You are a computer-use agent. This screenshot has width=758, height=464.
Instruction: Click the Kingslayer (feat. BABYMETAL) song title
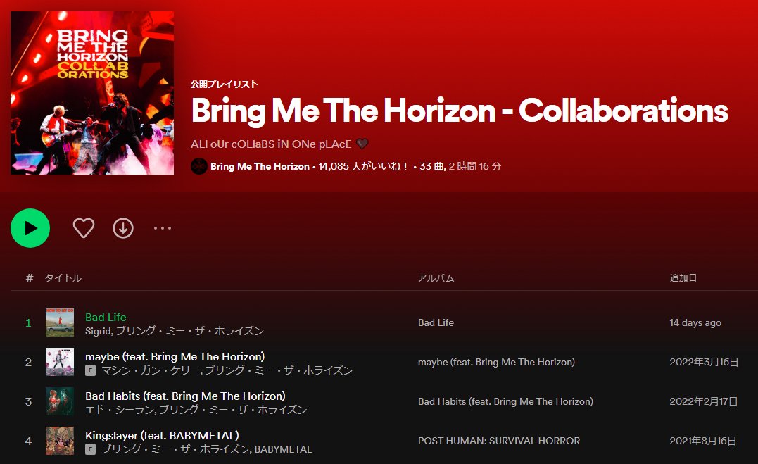(x=162, y=435)
